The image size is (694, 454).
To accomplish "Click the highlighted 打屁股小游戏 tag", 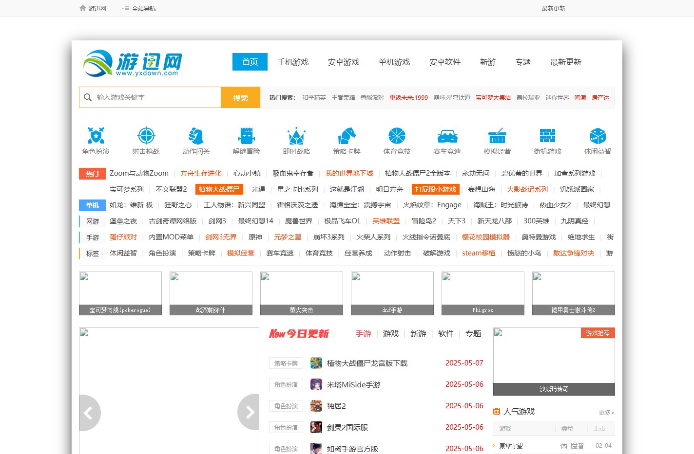I will coord(436,189).
